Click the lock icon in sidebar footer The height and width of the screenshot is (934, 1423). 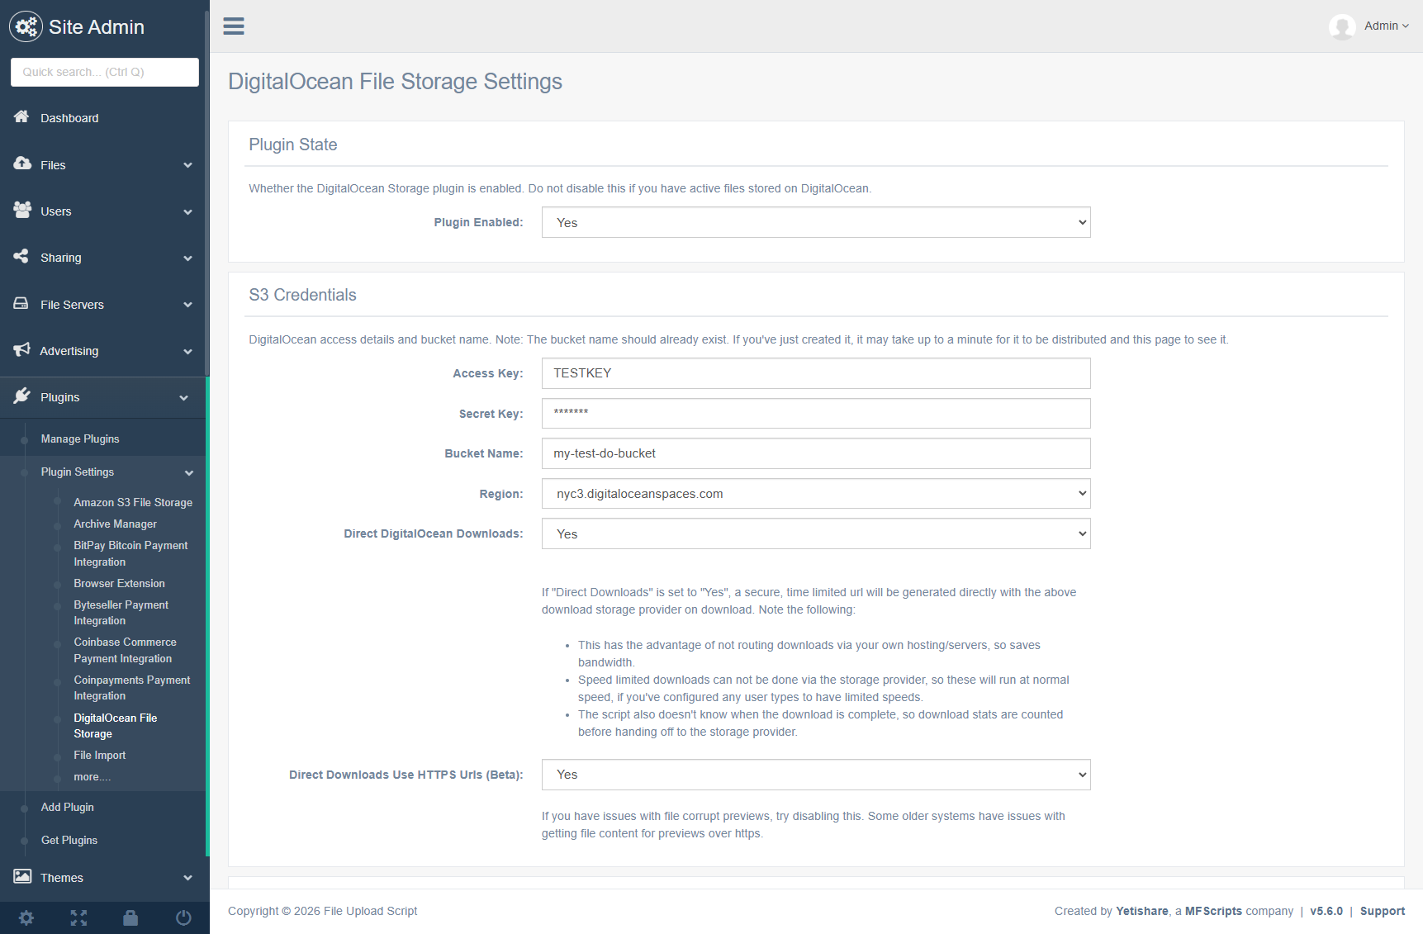(x=130, y=917)
